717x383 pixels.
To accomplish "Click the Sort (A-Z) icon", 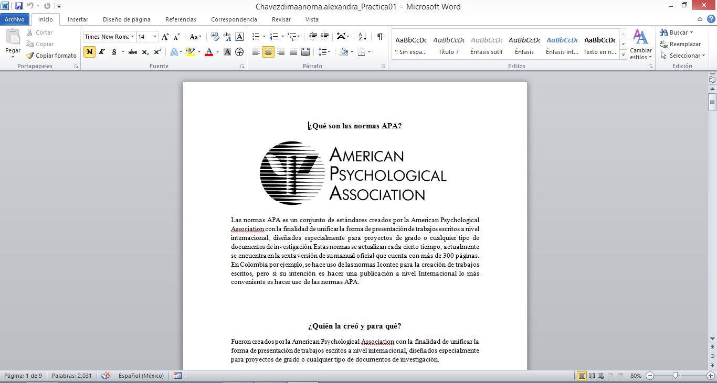I will (x=363, y=37).
